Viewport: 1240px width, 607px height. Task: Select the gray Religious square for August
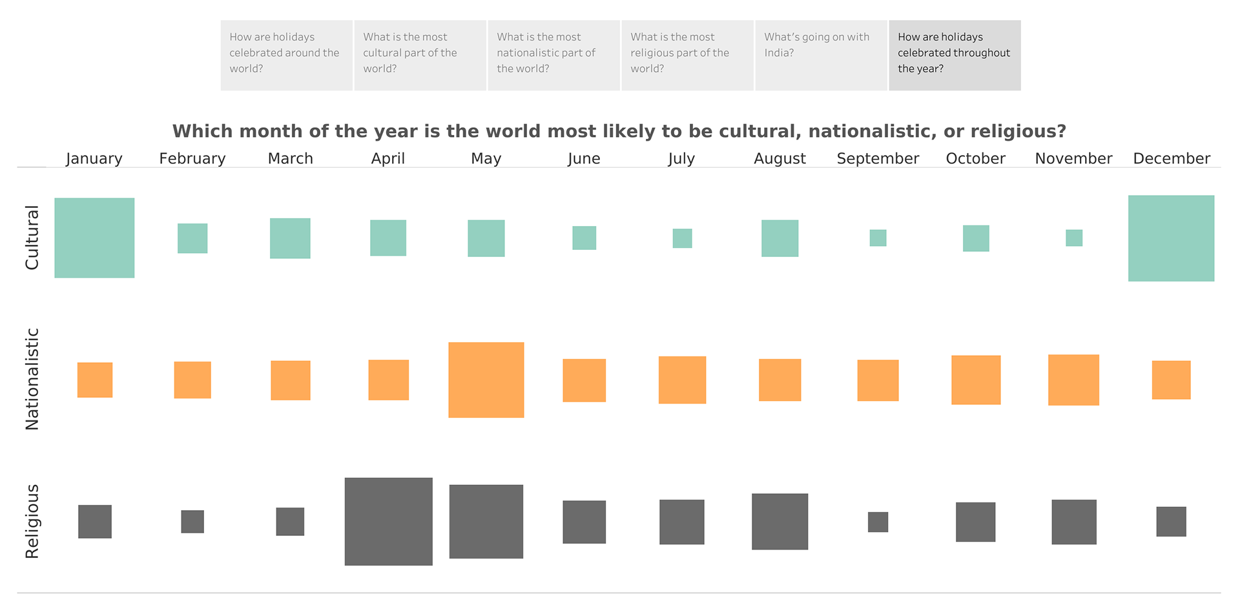(780, 522)
